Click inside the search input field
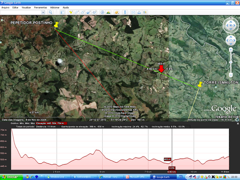 (21, 12)
